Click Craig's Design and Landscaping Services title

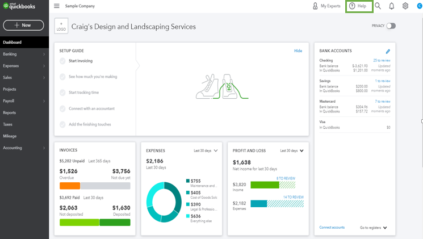tap(133, 27)
